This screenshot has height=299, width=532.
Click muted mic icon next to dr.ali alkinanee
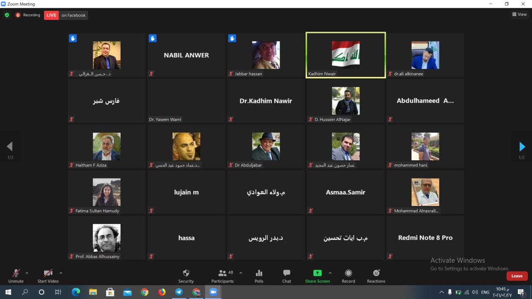(x=390, y=74)
